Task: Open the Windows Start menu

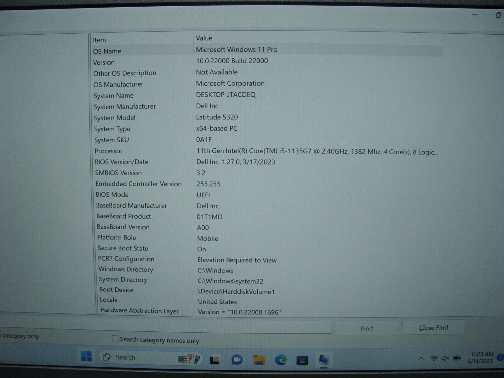Action: pyautogui.click(x=86, y=356)
